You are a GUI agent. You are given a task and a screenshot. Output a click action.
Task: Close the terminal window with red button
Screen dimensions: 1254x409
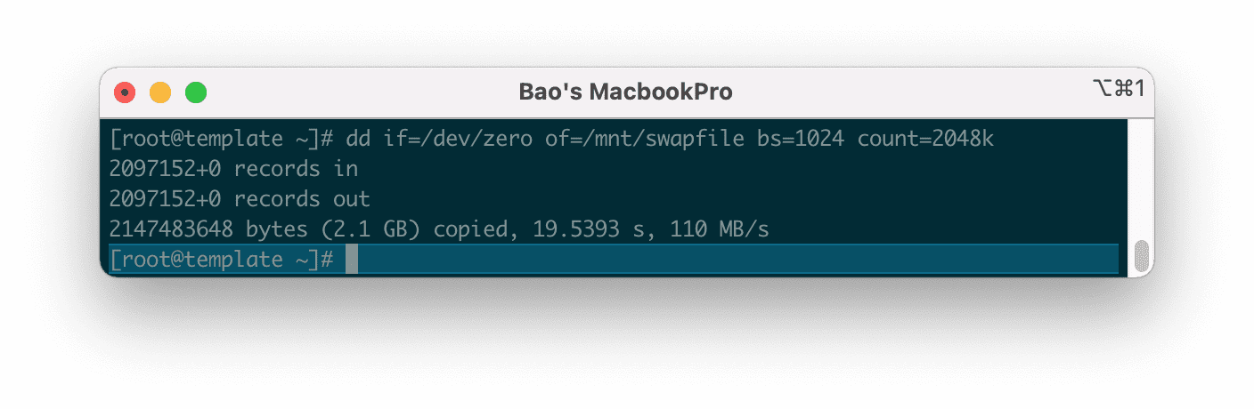click(126, 92)
